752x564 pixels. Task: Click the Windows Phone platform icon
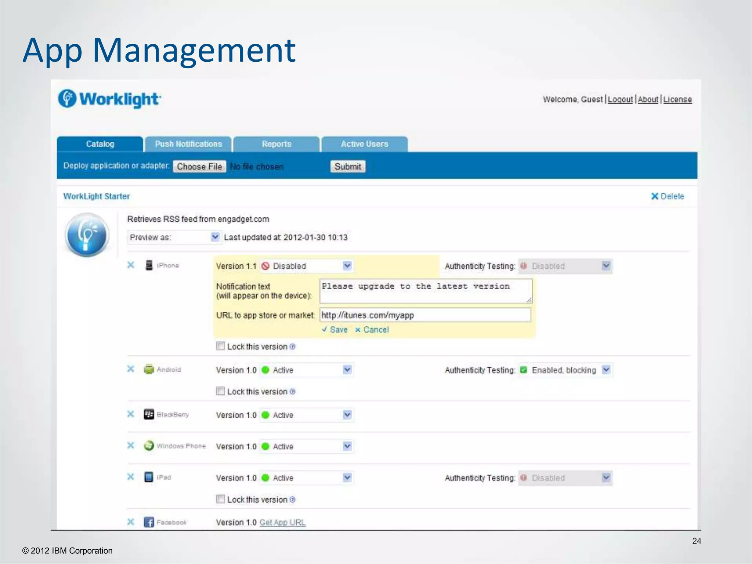click(149, 445)
